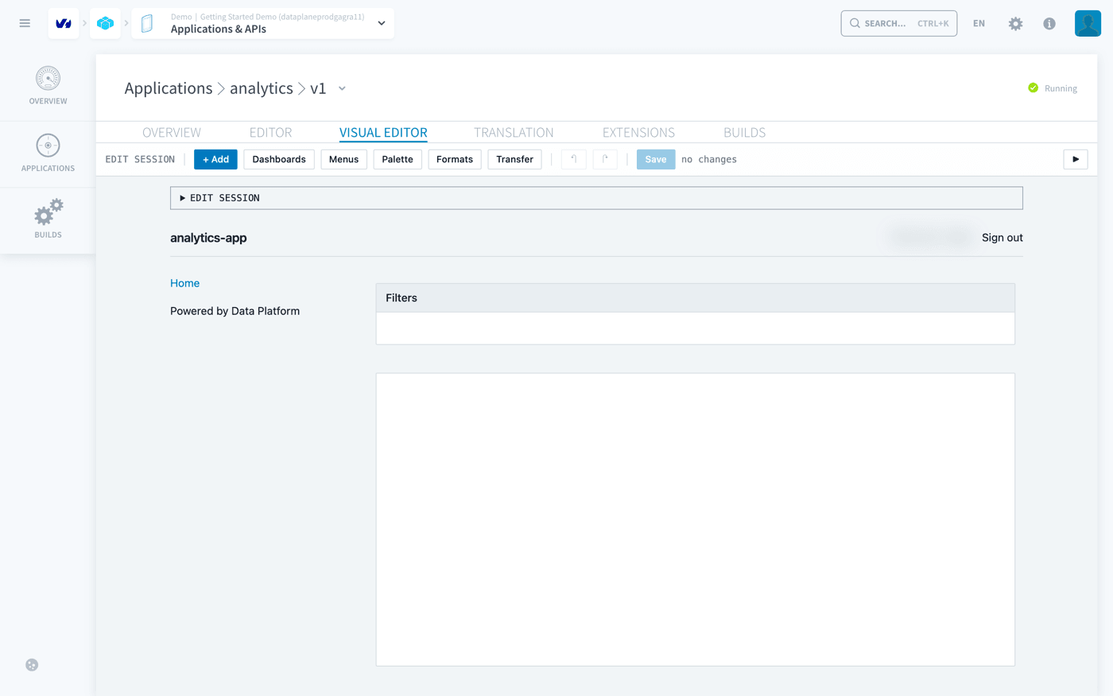Go to Overview in the sidebar
The height and width of the screenshot is (696, 1113).
(48, 86)
